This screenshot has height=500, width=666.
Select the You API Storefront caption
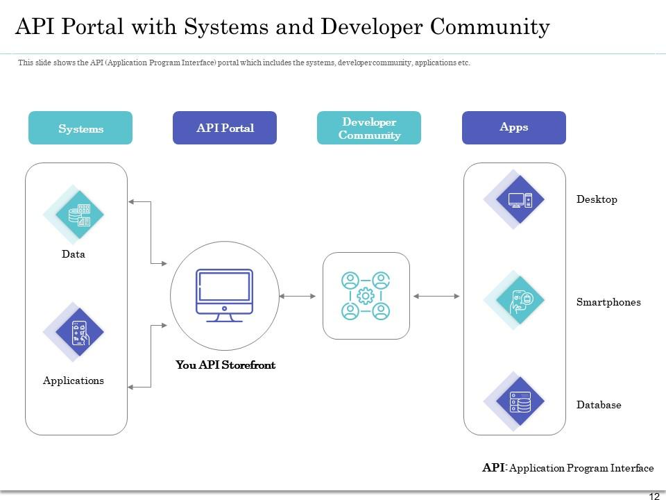pyautogui.click(x=225, y=365)
